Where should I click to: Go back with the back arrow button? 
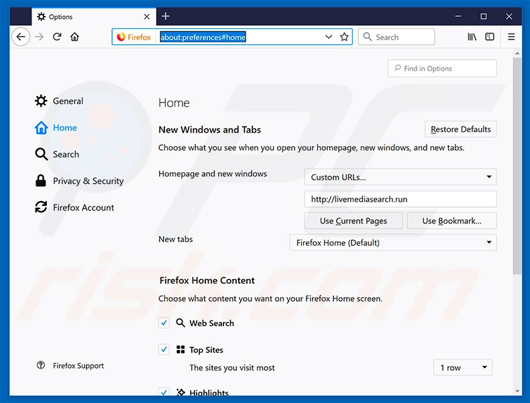pos(21,37)
